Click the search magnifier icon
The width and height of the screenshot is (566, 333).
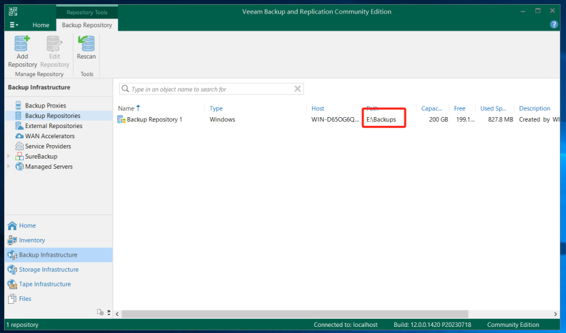pos(125,89)
